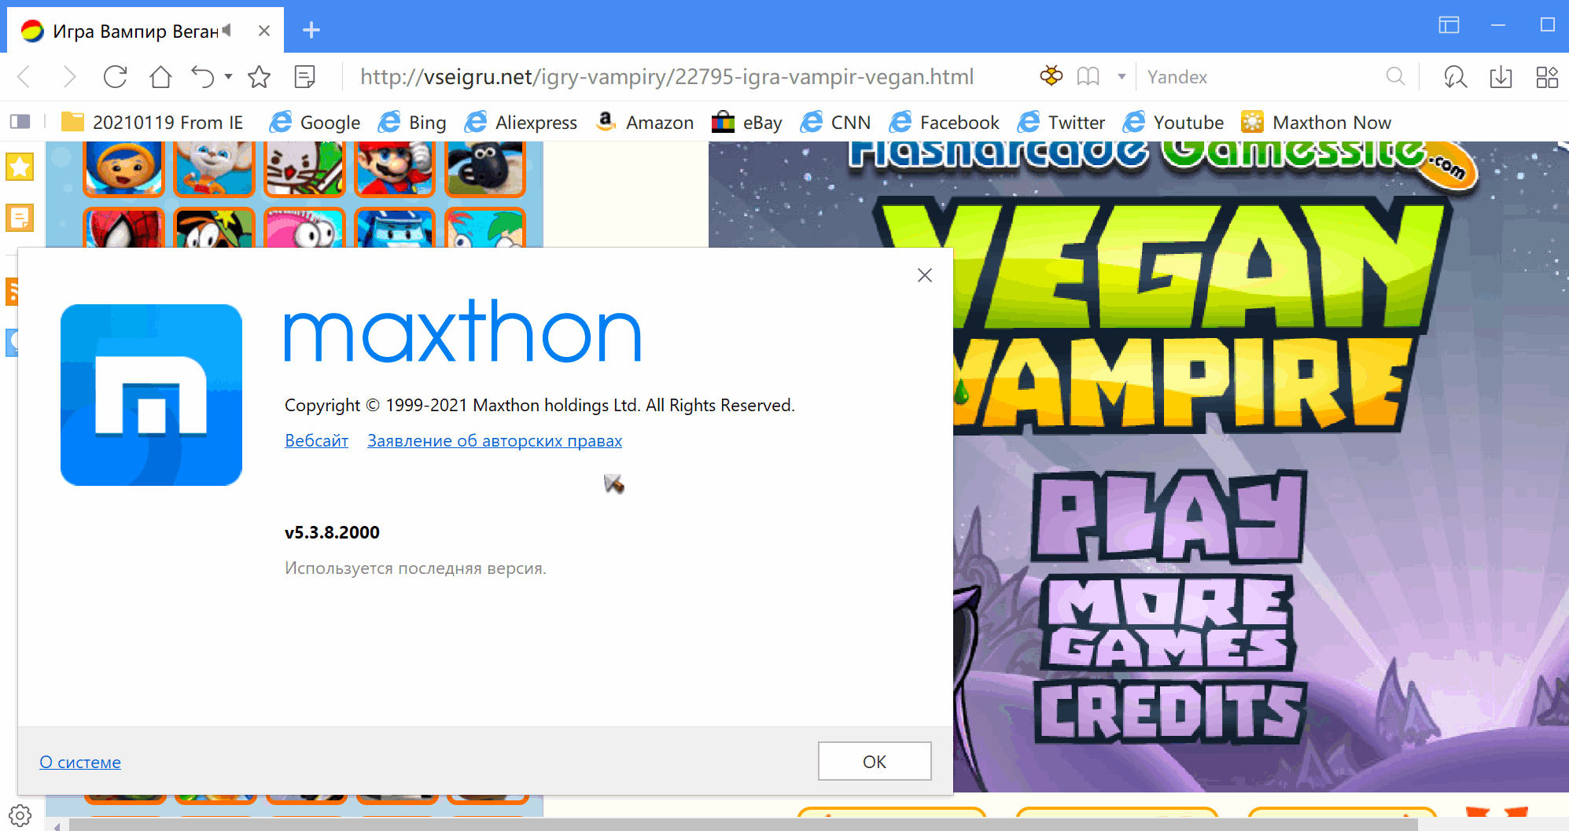Screen dimensions: 1569x831
Task: Click the Reload page icon
Action: (115, 77)
